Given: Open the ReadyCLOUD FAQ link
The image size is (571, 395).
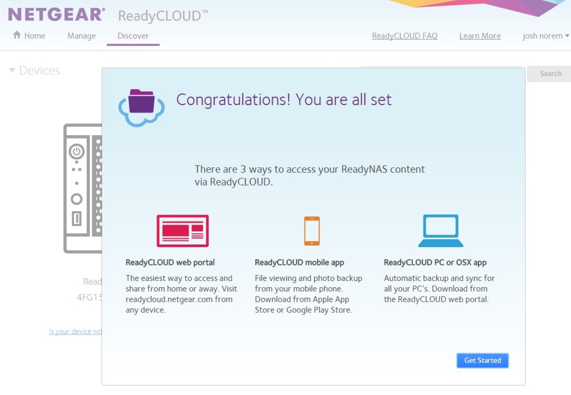Looking at the screenshot, I should pyautogui.click(x=405, y=36).
